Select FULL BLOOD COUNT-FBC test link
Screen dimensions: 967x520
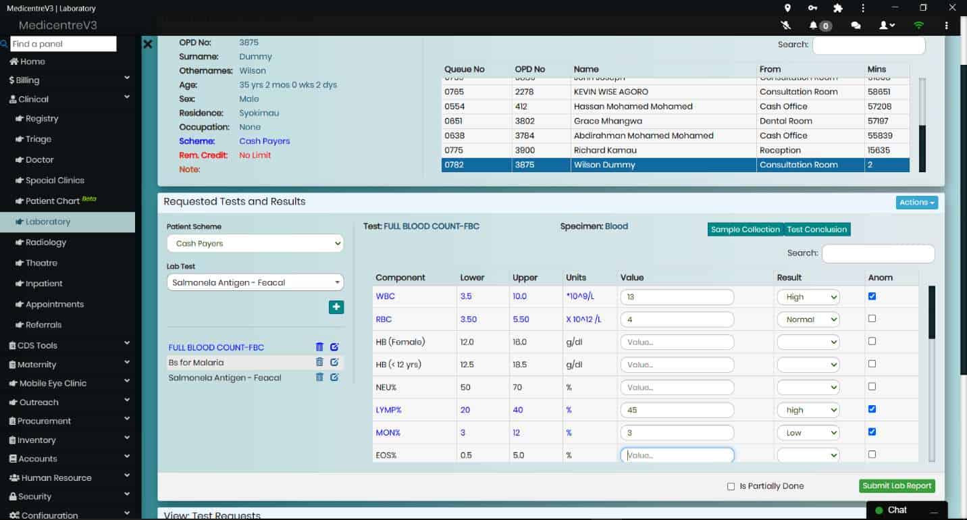pos(216,347)
